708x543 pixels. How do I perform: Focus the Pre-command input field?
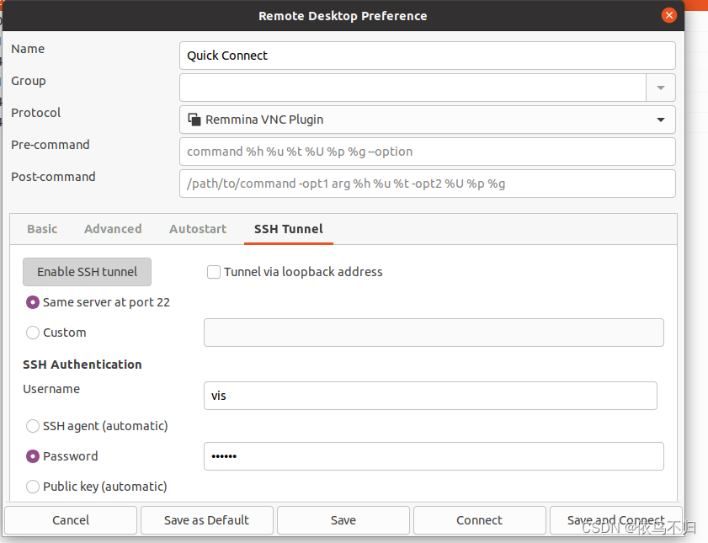[427, 152]
